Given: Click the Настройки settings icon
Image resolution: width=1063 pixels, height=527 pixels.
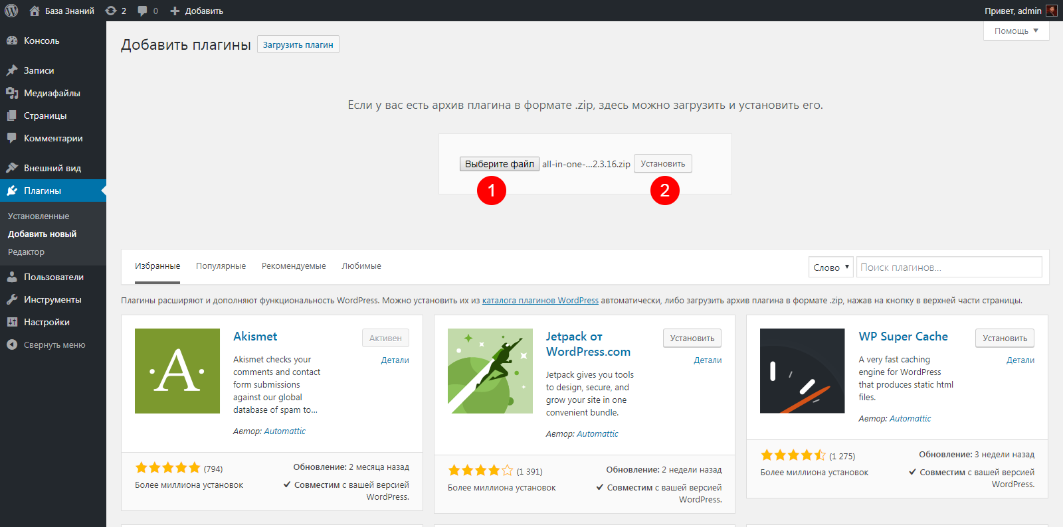Looking at the screenshot, I should coord(12,322).
